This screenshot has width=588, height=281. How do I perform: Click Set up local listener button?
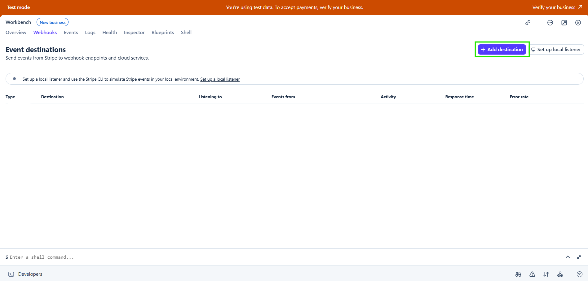556,49
